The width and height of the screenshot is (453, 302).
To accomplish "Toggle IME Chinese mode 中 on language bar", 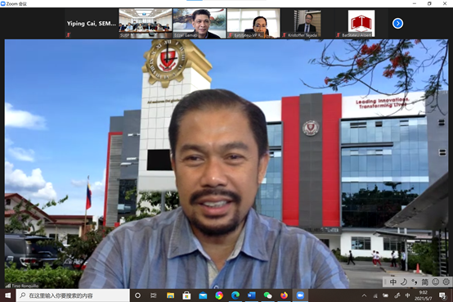I will (x=393, y=282).
